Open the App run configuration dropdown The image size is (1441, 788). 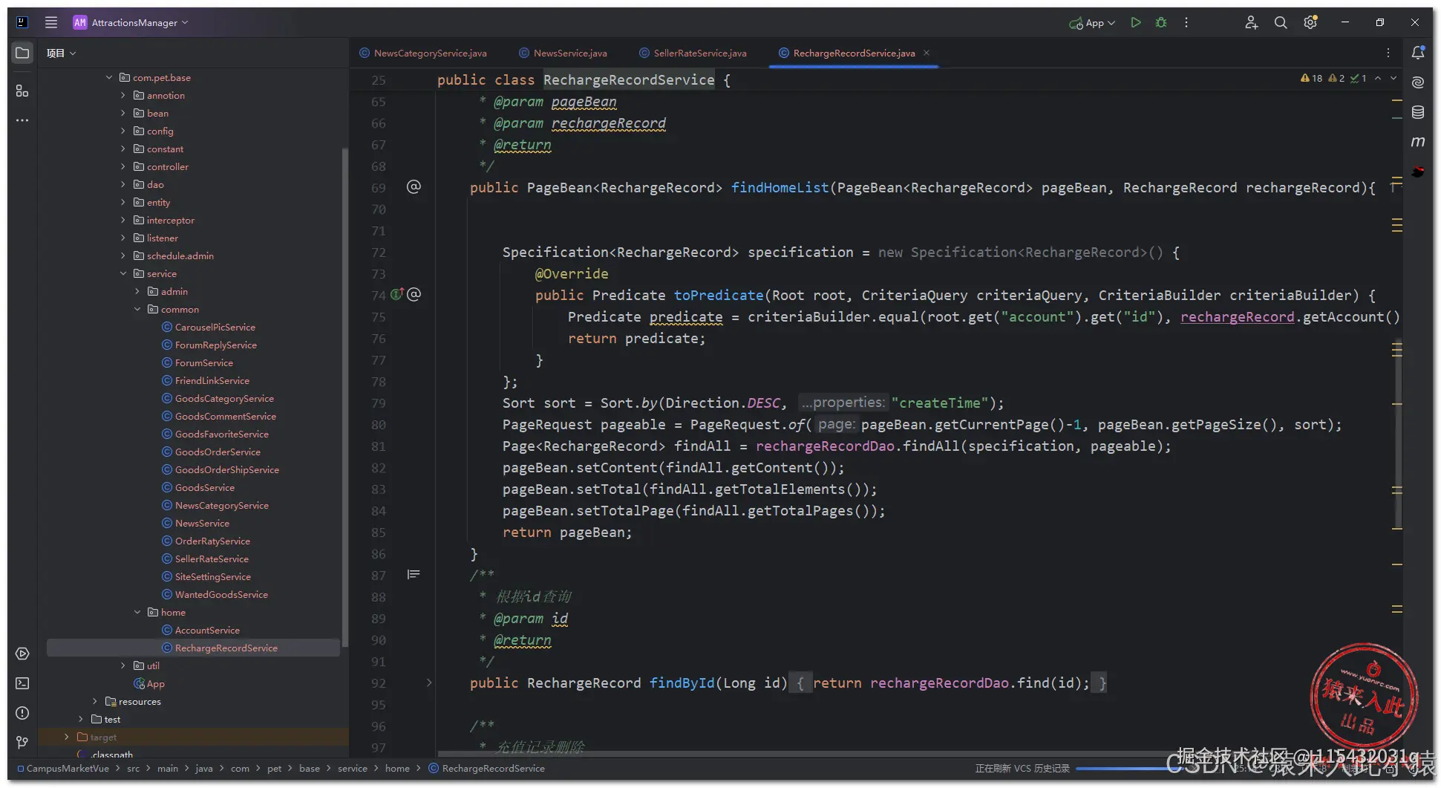pyautogui.click(x=1092, y=22)
